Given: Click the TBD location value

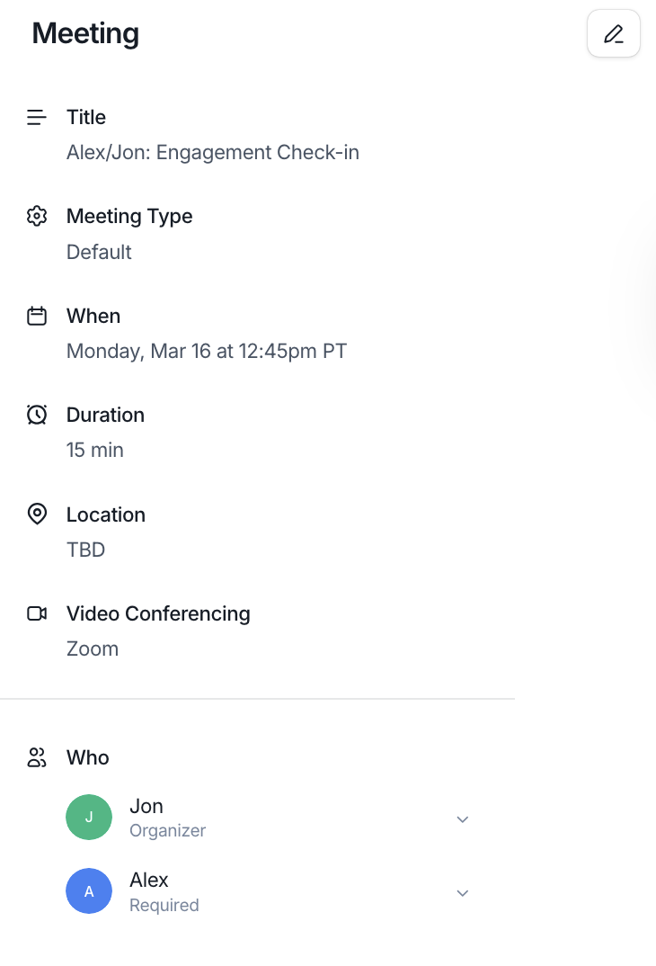Looking at the screenshot, I should (x=86, y=550).
